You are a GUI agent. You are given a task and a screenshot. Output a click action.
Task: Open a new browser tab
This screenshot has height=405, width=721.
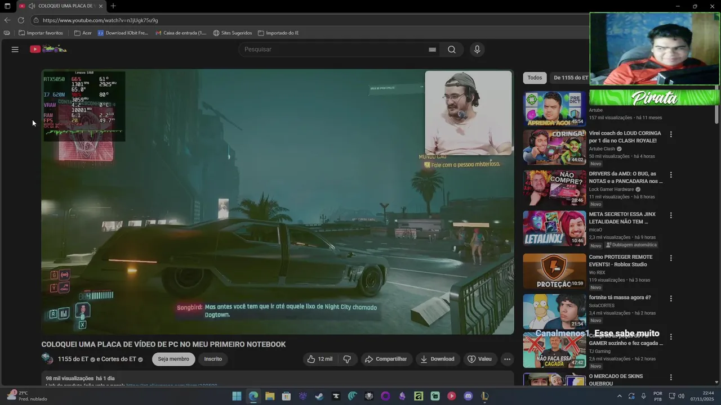click(x=113, y=6)
